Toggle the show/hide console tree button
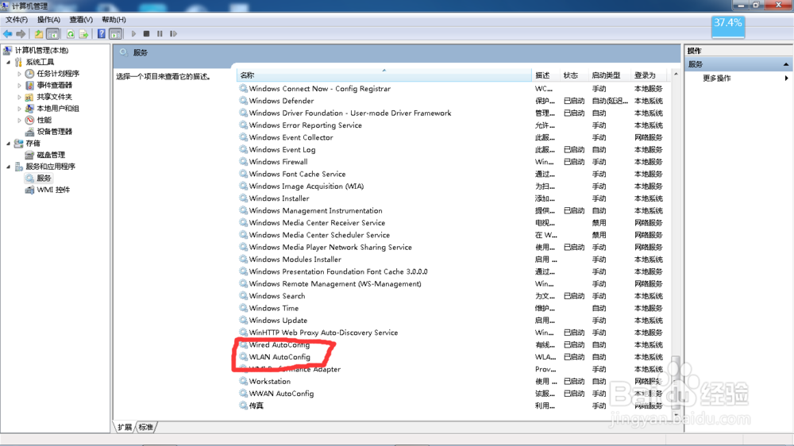The width and height of the screenshot is (794, 446). pyautogui.click(x=52, y=34)
